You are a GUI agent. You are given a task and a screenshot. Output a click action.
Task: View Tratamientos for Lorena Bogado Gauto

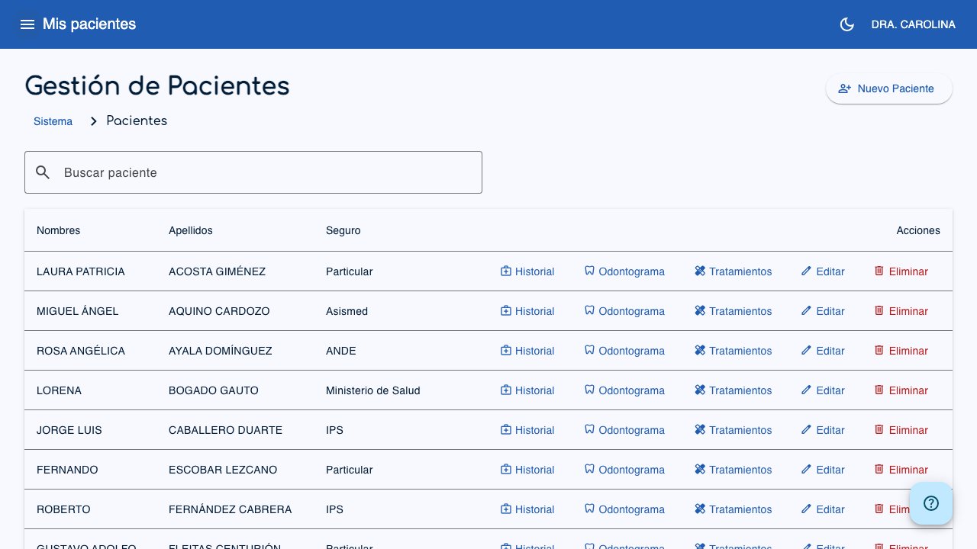(x=734, y=390)
